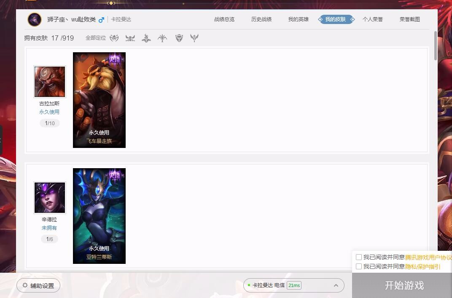The width and height of the screenshot is (452, 298).
Task: Select the 全部定位 all-roles filter
Action: [x=96, y=38]
